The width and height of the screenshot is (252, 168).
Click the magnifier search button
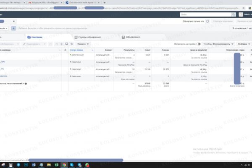234,14
